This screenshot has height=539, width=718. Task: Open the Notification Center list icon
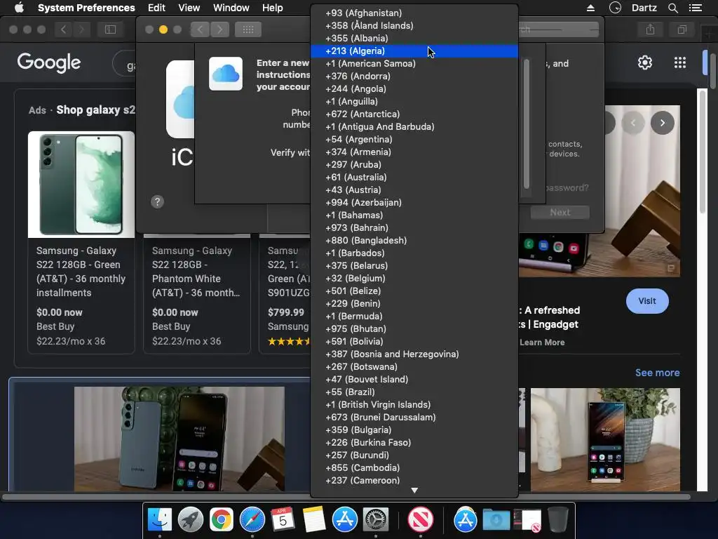696,8
